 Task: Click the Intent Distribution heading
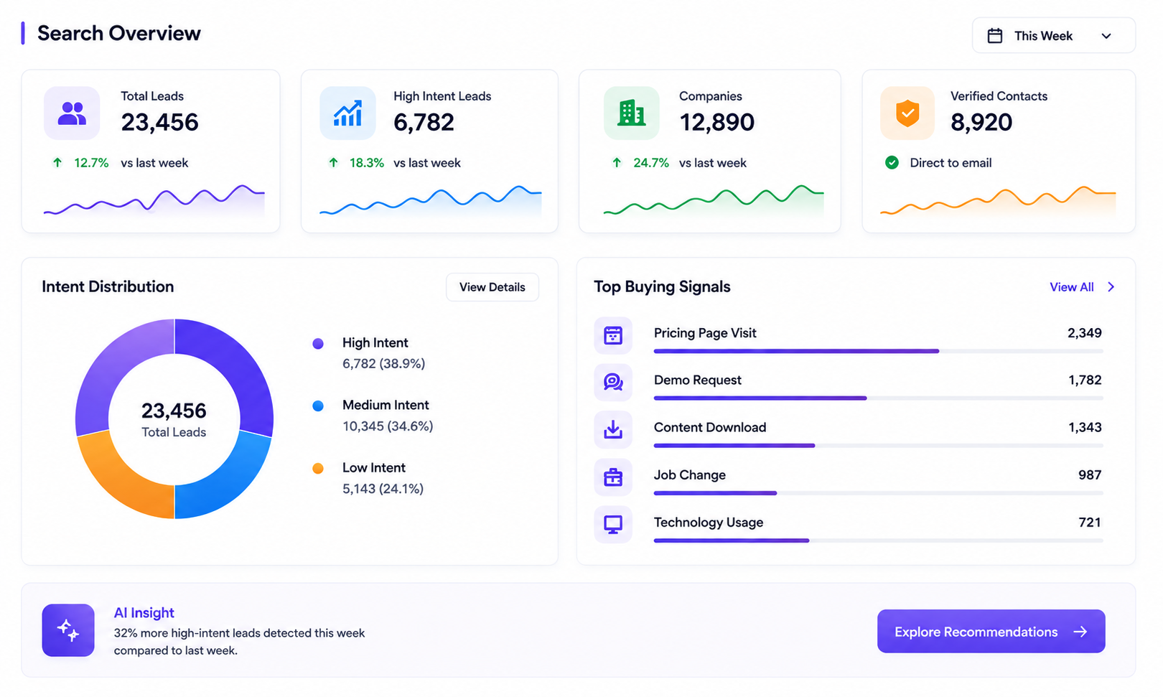pyautogui.click(x=108, y=287)
